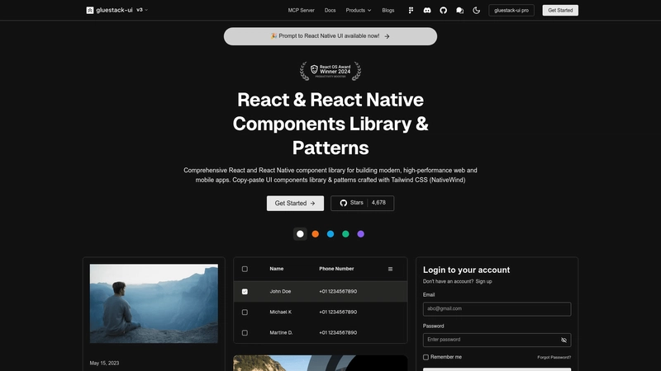Open the GitHub Stars 4,678 button
The height and width of the screenshot is (371, 661).
(x=363, y=203)
